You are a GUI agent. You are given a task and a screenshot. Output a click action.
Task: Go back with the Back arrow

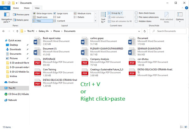(3, 31)
